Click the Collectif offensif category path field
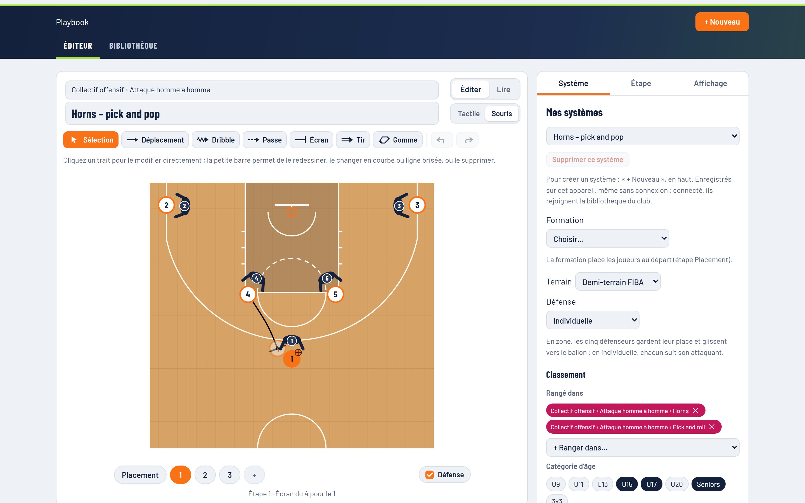This screenshot has width=805, height=503. (x=252, y=90)
